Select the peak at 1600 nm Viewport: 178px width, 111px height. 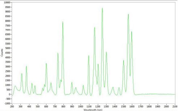click(x=132, y=32)
